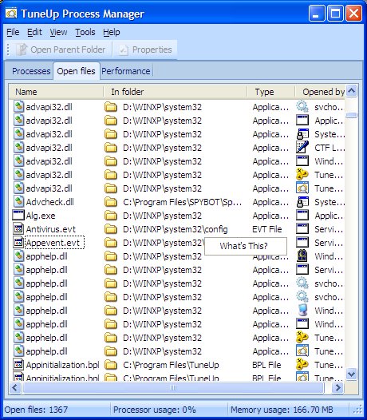
Task: Click the Advcheck.dll file icon
Action: [x=18, y=202]
